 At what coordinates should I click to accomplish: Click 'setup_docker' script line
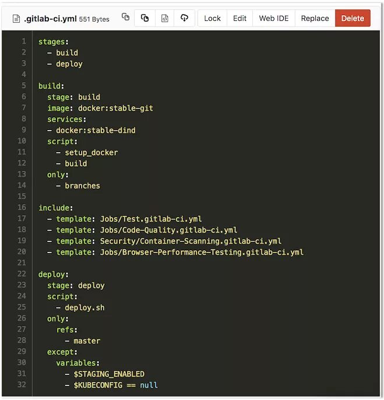pos(91,153)
